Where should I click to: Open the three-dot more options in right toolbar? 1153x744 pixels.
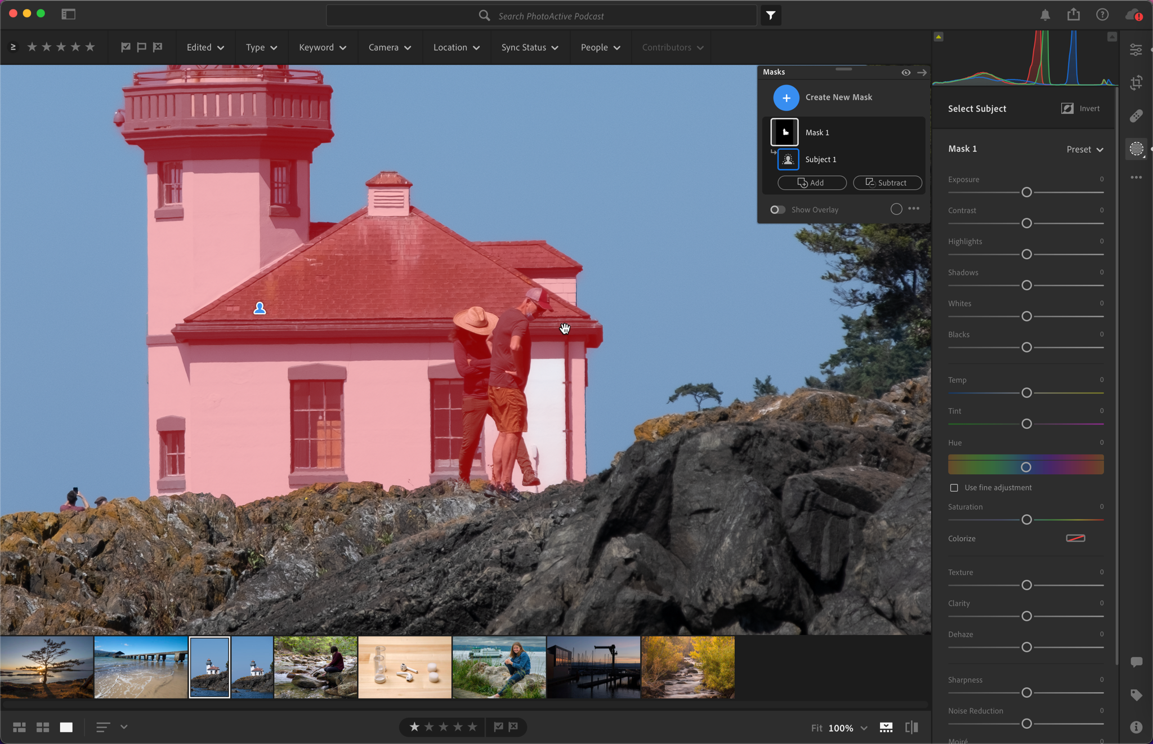[1136, 177]
